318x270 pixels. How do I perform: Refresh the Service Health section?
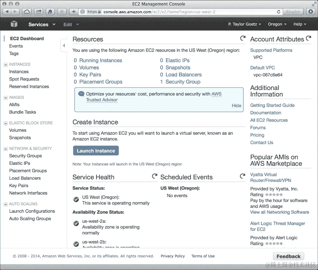pyautogui.click(x=155, y=176)
